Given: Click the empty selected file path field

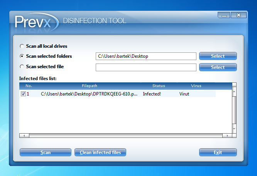Looking at the screenshot, I should click(x=146, y=67).
